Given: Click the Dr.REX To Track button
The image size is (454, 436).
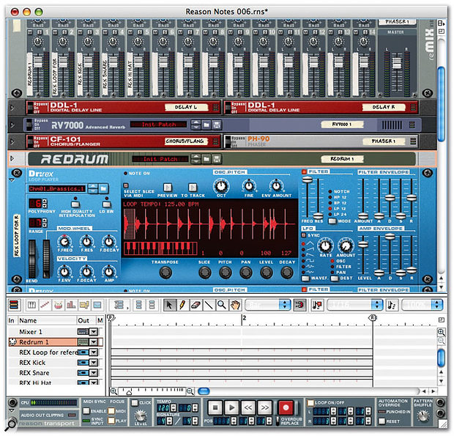Looking at the screenshot, I should tap(193, 188).
